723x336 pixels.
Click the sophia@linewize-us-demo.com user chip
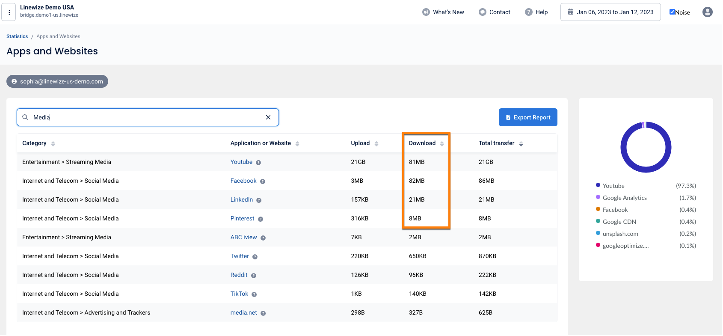pyautogui.click(x=57, y=81)
